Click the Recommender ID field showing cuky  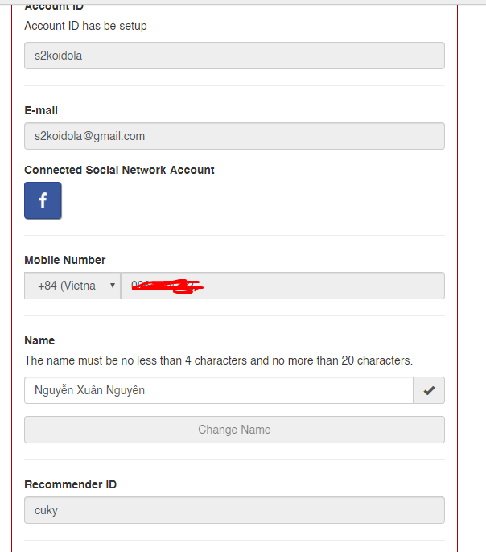click(234, 510)
